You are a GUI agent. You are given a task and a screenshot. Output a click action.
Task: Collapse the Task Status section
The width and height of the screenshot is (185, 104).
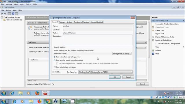[145, 42]
